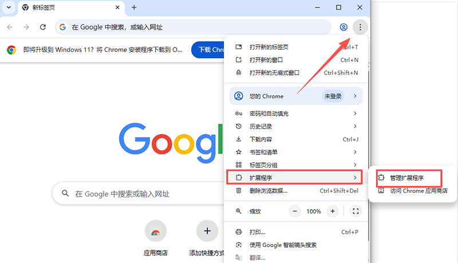Select 访问 Chrome 应用商店 in submenu
The image size is (458, 263).
pos(413,191)
